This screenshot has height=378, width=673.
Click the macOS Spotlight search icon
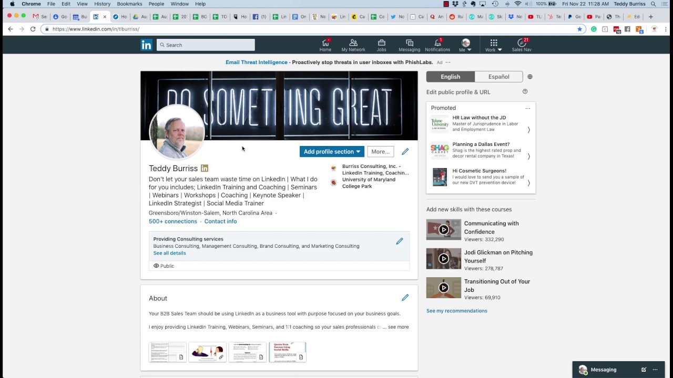tap(654, 4)
